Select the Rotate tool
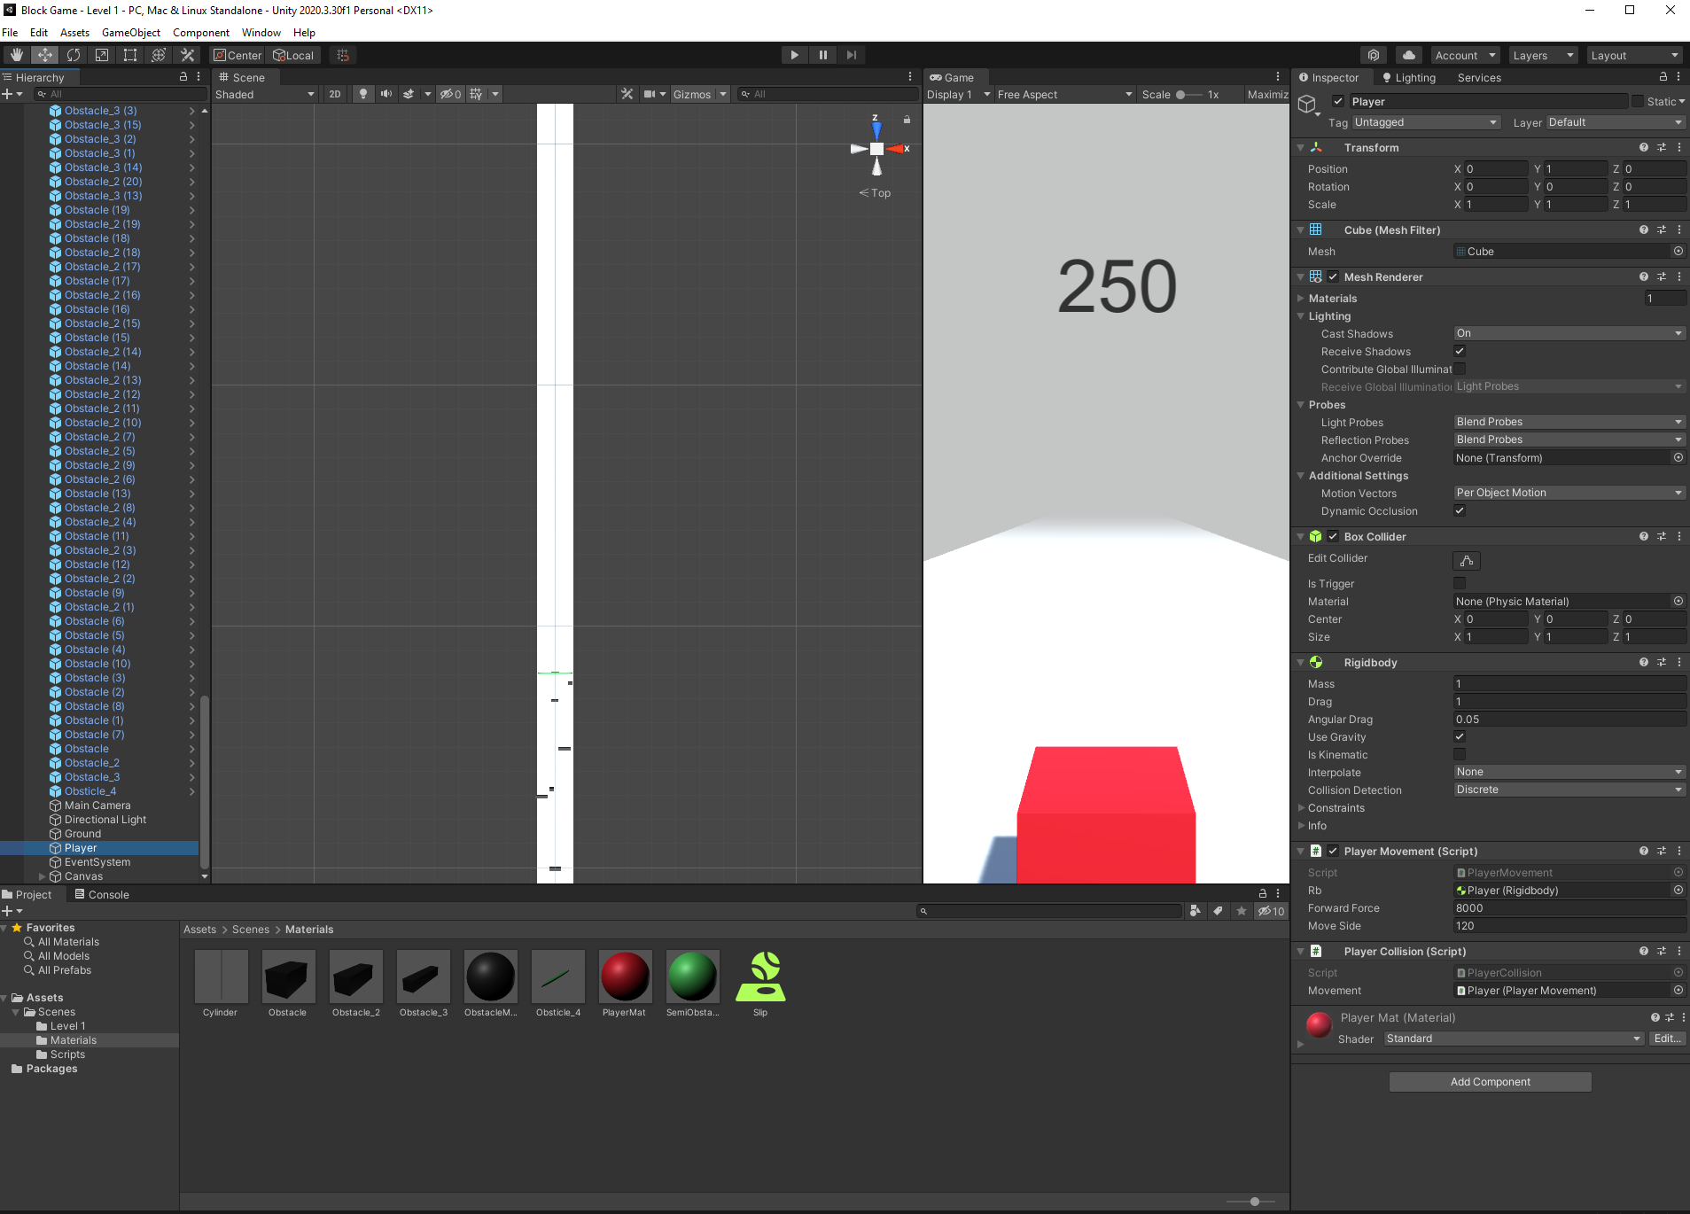Image resolution: width=1690 pixels, height=1214 pixels. click(74, 54)
